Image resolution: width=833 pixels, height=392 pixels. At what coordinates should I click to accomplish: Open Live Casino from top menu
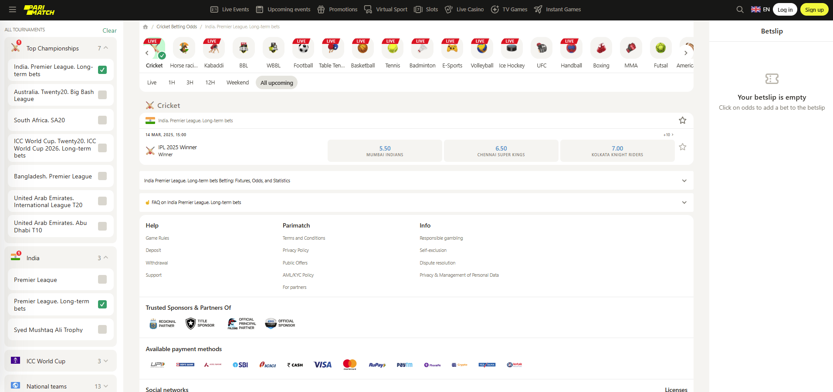(x=464, y=10)
